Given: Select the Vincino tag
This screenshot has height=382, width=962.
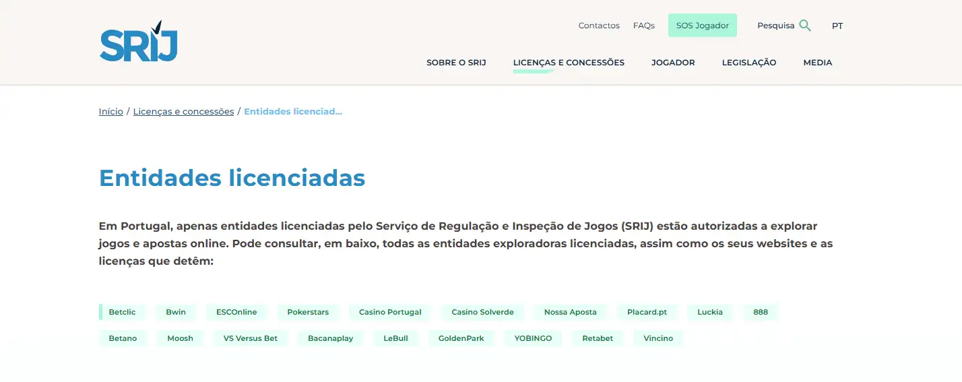Looking at the screenshot, I should point(658,338).
